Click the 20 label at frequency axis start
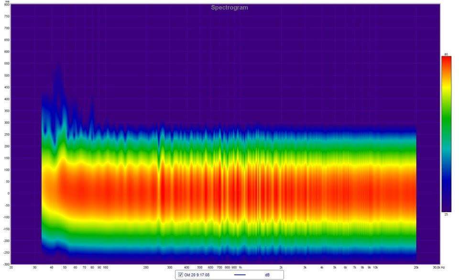 [x=11, y=268]
